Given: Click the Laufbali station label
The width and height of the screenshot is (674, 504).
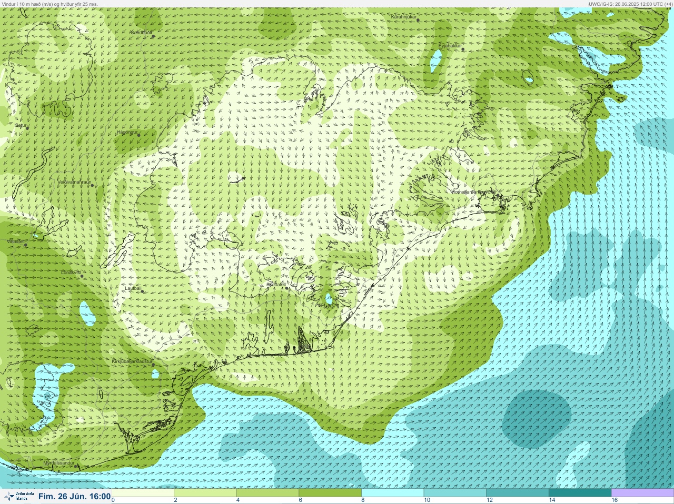Looking at the screenshot, I should (x=133, y=288).
